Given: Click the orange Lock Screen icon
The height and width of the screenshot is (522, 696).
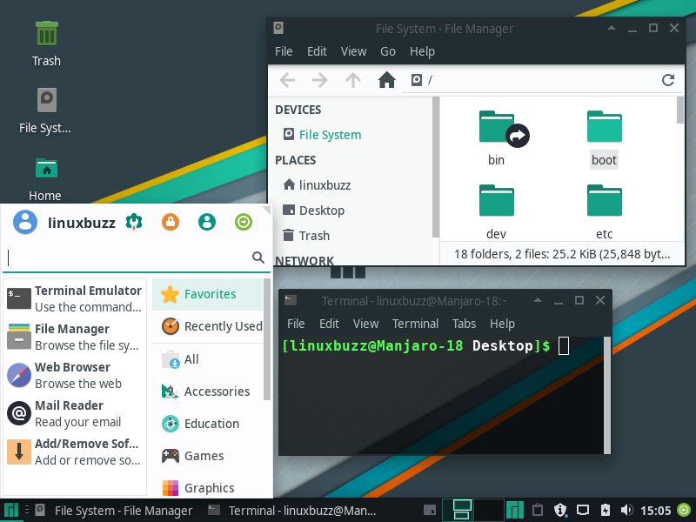Looking at the screenshot, I should [171, 222].
